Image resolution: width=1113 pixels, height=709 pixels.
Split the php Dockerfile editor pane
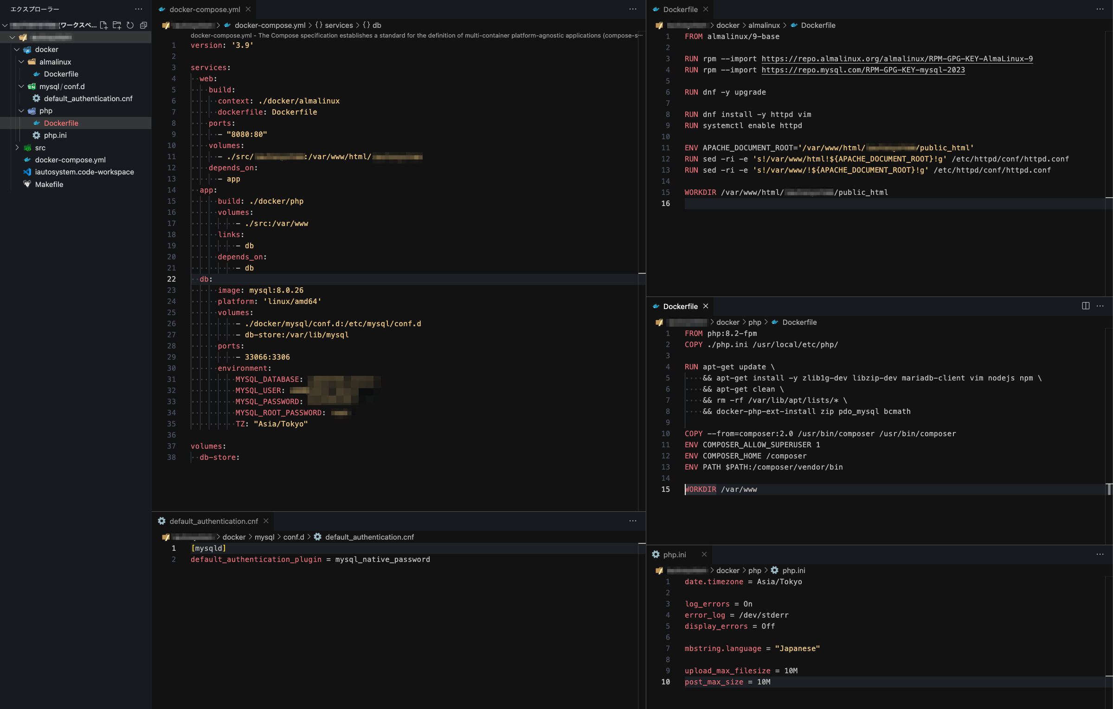pyautogui.click(x=1086, y=305)
